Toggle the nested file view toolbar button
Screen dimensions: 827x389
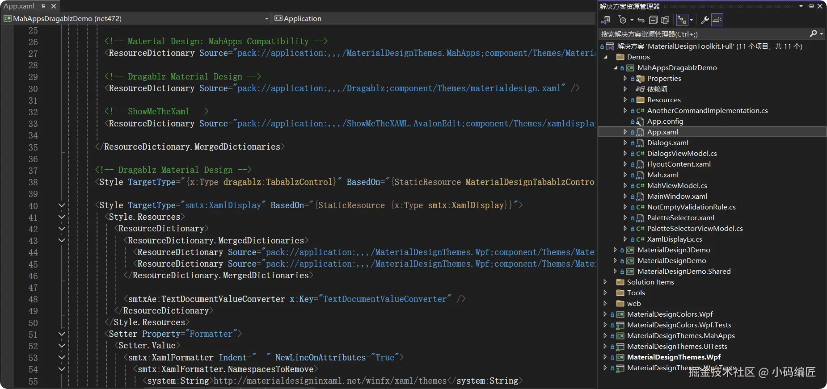coord(682,20)
